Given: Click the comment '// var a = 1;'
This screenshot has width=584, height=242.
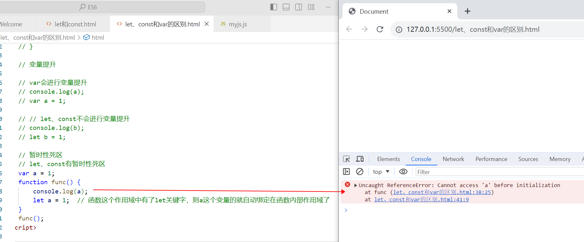Looking at the screenshot, I should click(x=42, y=101).
